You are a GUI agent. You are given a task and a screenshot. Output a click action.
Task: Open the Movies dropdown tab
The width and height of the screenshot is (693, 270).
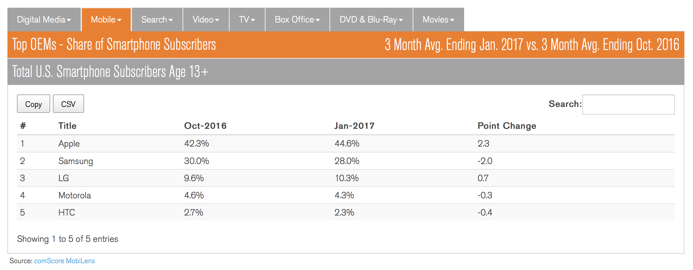pos(438,20)
